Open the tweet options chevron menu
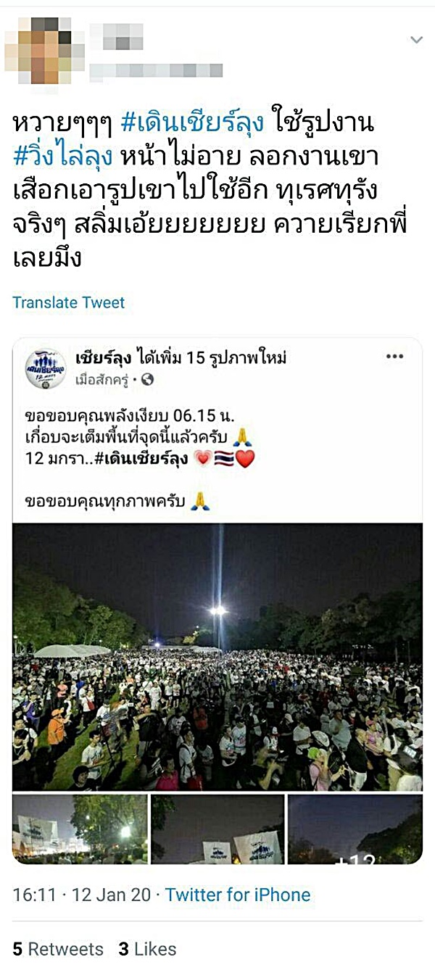Screen dimensions: 435x970 416,40
